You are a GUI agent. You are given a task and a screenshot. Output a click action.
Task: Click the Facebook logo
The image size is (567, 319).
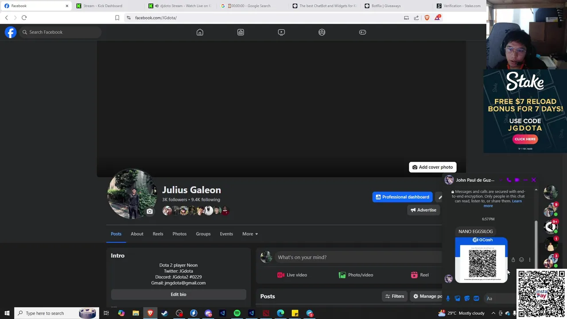click(x=11, y=32)
